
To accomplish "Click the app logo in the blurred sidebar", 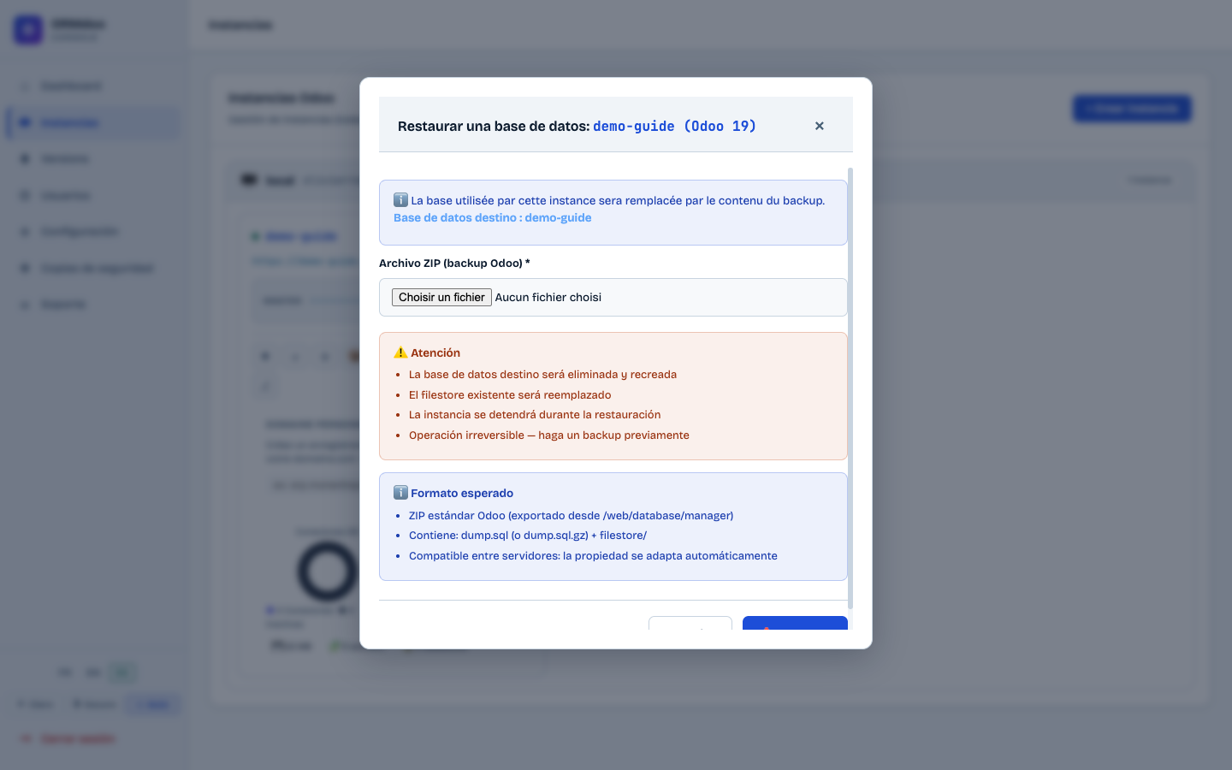I will [x=27, y=29].
